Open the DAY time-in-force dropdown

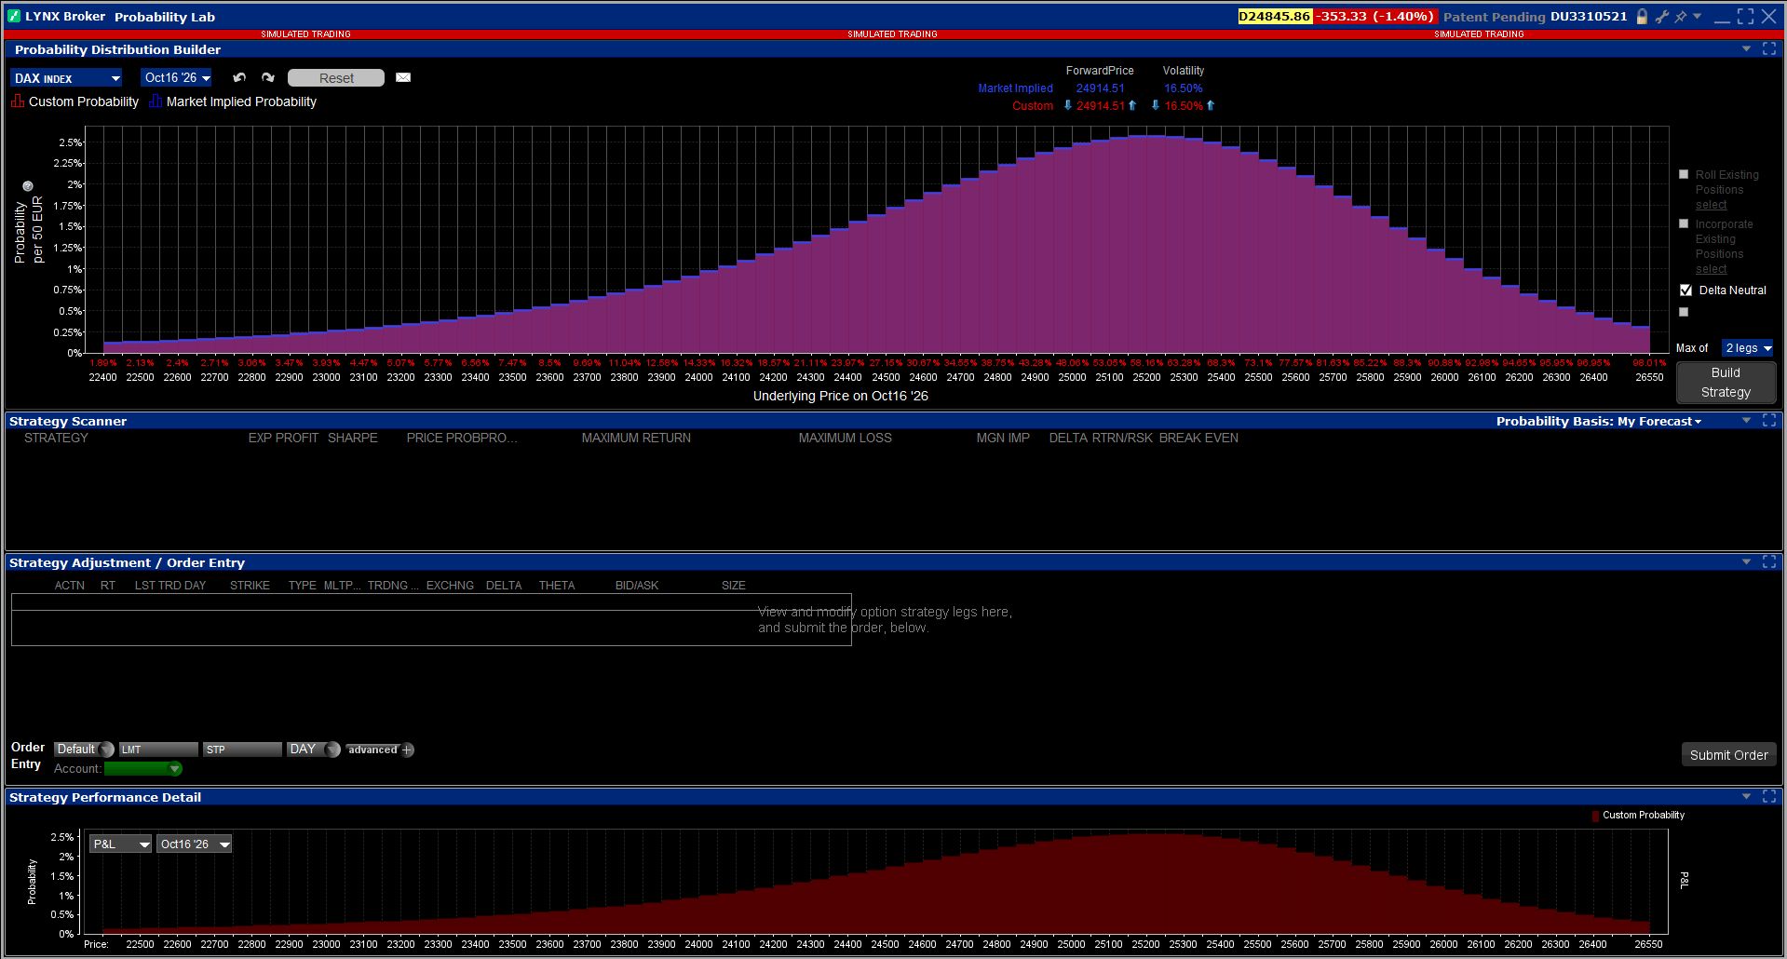coord(314,750)
